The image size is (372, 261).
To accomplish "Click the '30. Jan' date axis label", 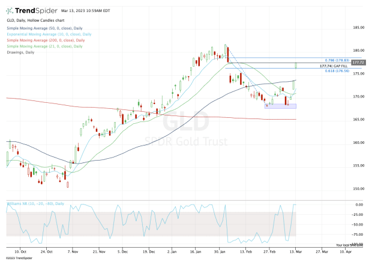I will coord(220,252).
